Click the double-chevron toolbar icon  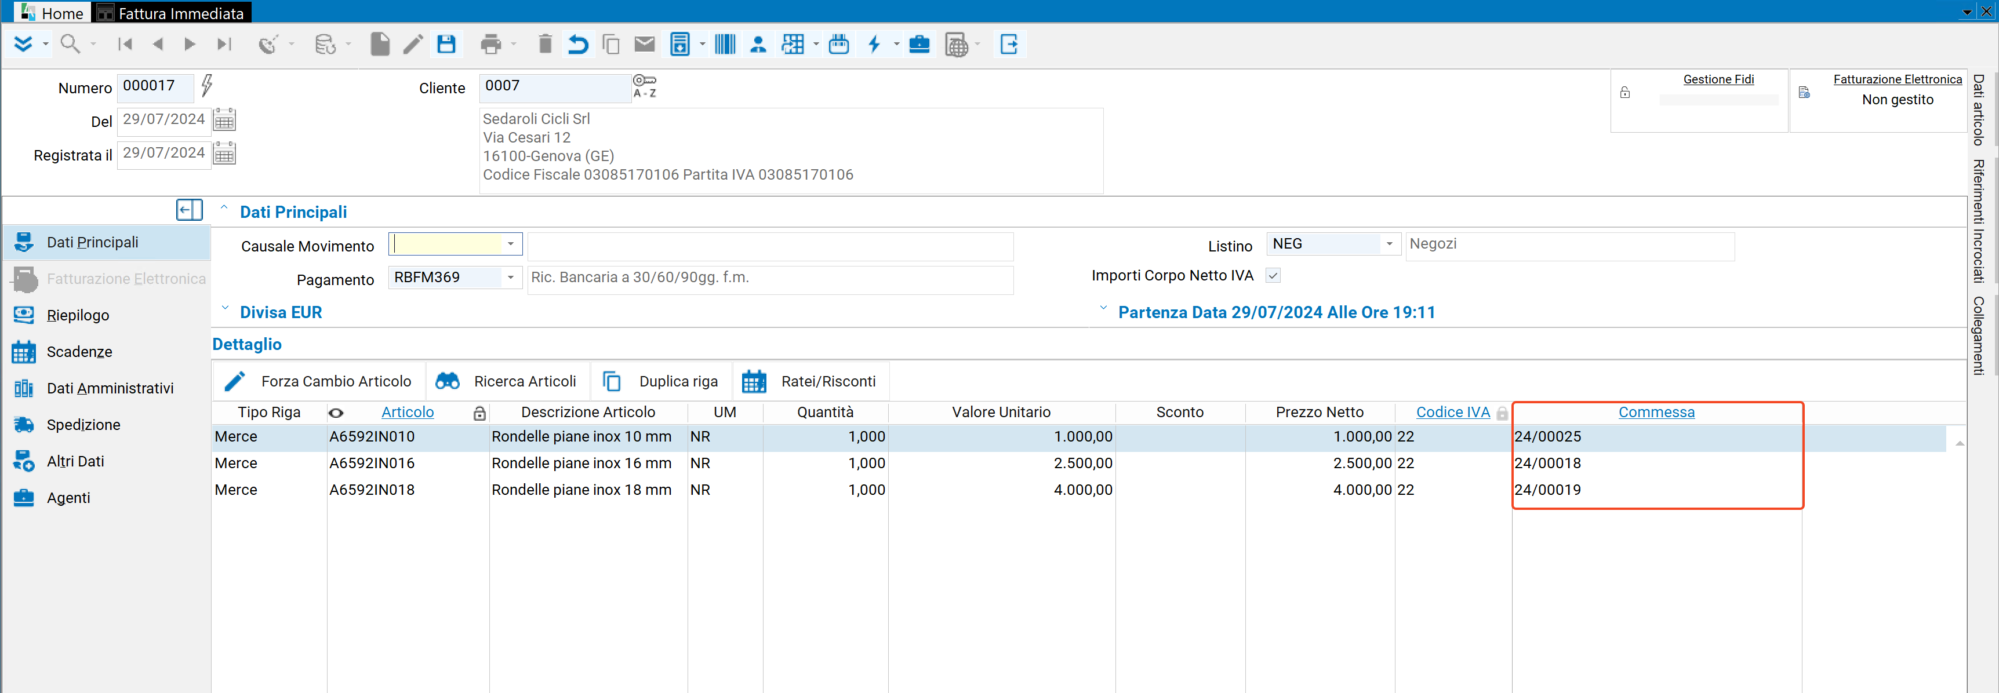point(23,44)
